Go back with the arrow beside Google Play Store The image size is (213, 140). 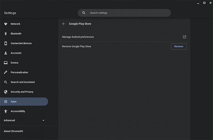[64, 24]
